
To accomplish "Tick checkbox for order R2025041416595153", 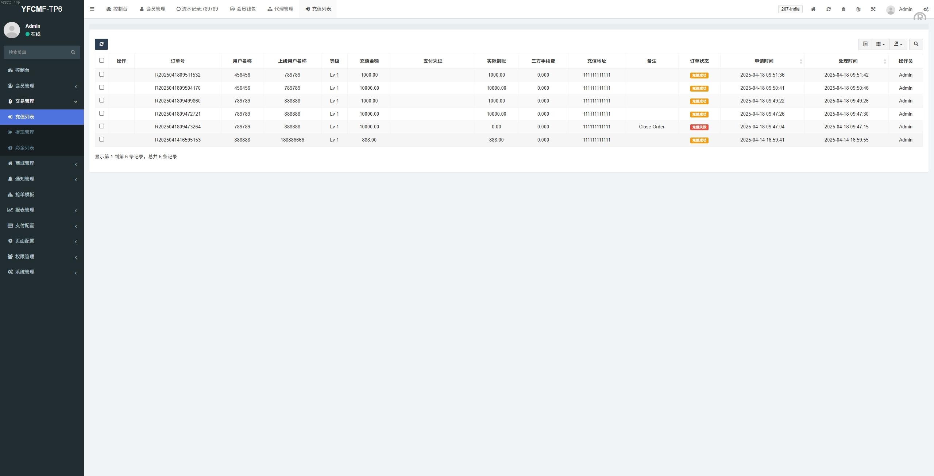I will click(101, 139).
